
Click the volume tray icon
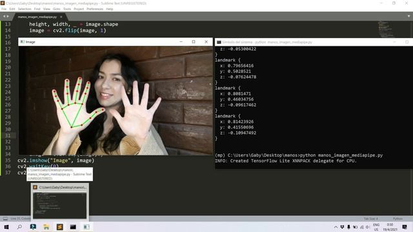[368, 227]
